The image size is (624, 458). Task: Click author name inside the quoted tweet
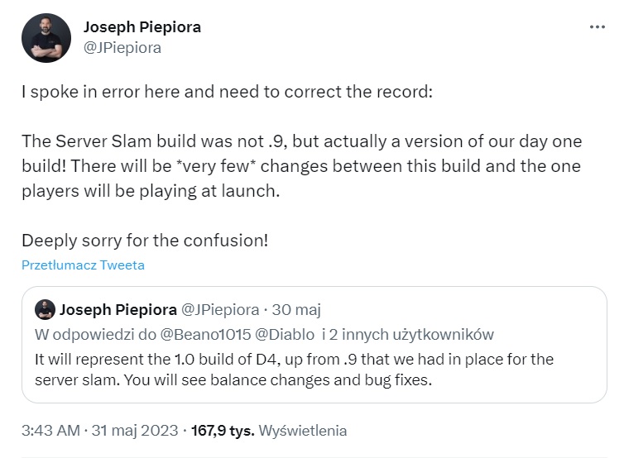tap(118, 310)
